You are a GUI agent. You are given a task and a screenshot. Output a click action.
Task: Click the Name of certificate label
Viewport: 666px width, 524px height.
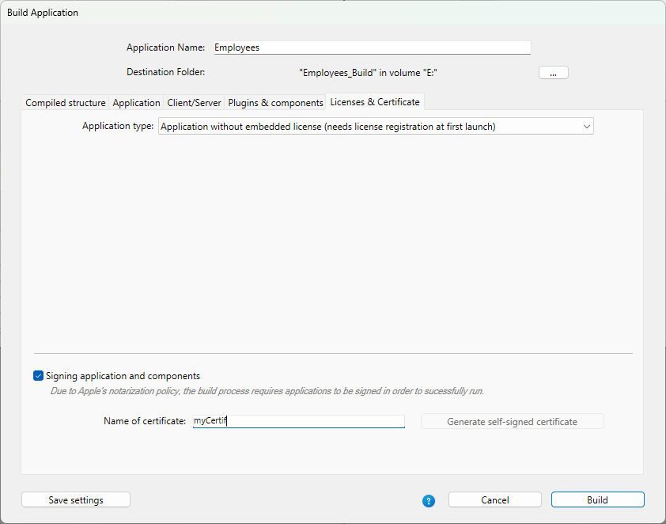[145, 421]
